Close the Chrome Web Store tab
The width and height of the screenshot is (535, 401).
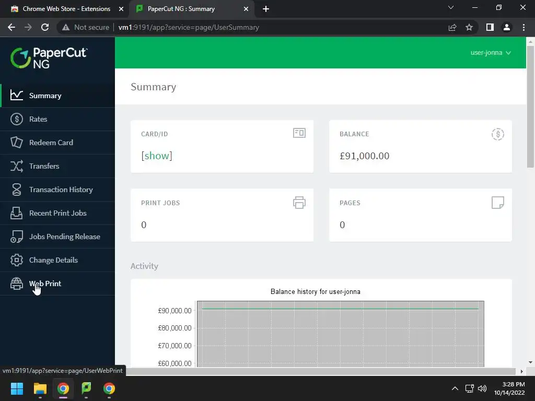[x=121, y=9]
